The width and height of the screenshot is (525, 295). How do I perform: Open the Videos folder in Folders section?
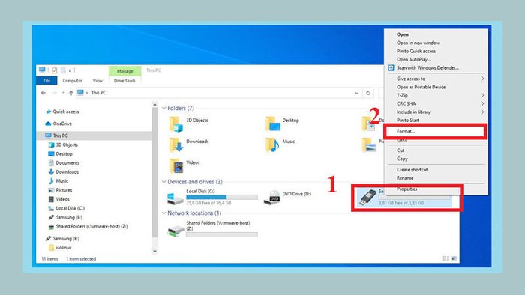(175, 166)
